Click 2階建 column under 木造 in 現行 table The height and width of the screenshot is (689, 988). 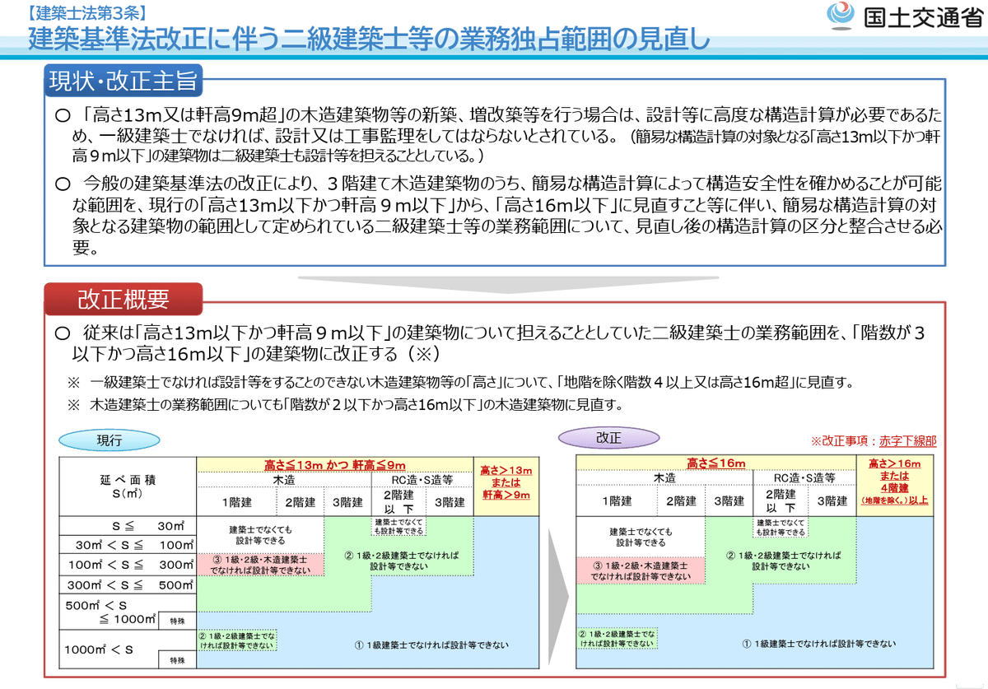[x=301, y=501]
